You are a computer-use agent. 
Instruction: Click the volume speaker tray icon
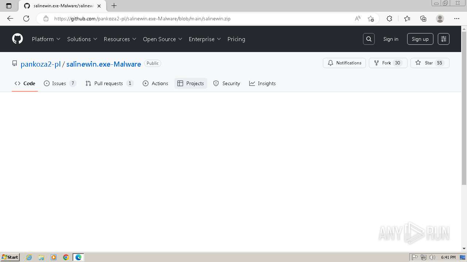click(x=432, y=257)
